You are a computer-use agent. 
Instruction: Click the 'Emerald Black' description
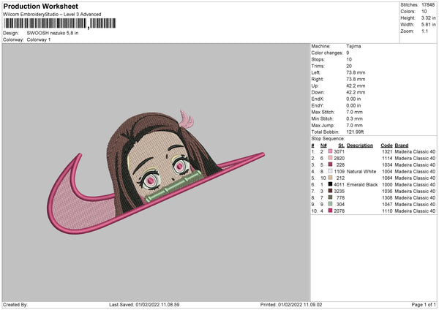click(x=362, y=184)
